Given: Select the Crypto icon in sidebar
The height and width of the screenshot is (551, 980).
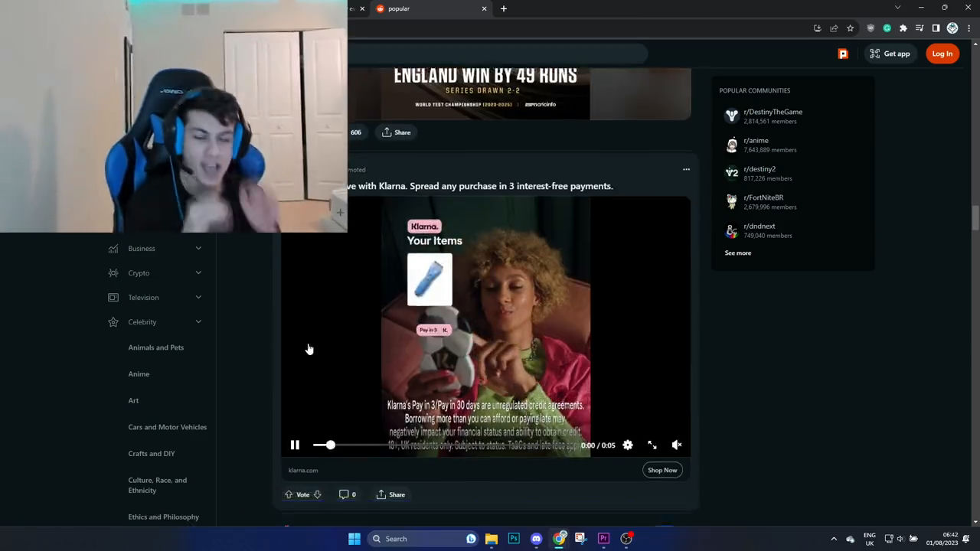Looking at the screenshot, I should [x=113, y=272].
